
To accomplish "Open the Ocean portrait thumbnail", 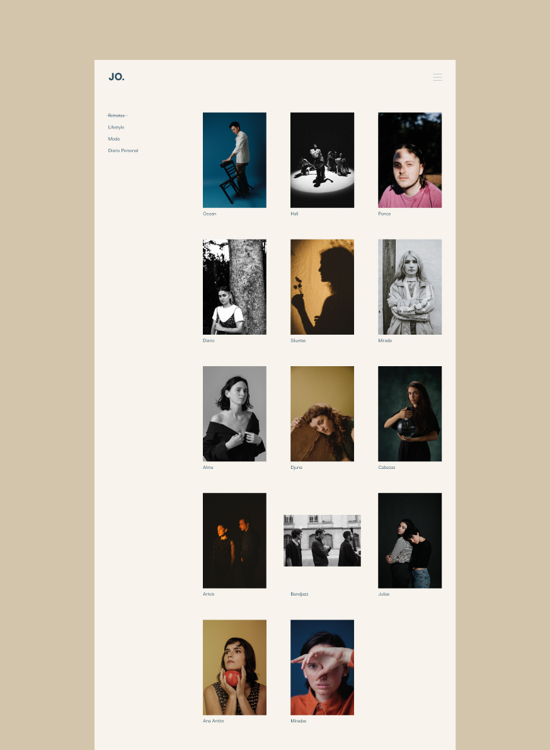I will [x=234, y=160].
